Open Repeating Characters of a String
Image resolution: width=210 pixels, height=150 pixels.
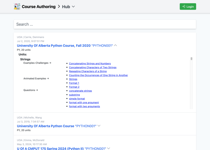click(x=88, y=71)
